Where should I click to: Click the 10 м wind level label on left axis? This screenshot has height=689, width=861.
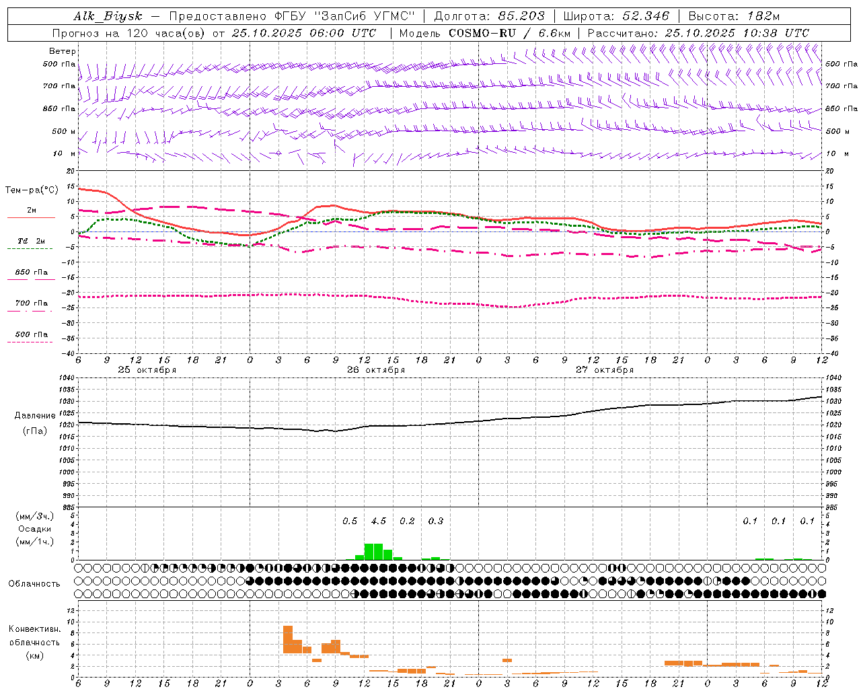pos(65,153)
